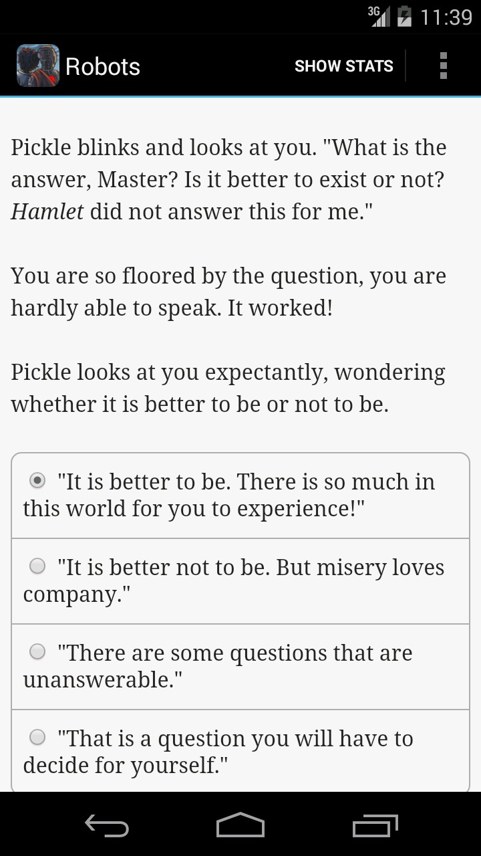This screenshot has width=481, height=856.
Task: Choose the "questions that are unanswerable" radio button
Action: (38, 651)
